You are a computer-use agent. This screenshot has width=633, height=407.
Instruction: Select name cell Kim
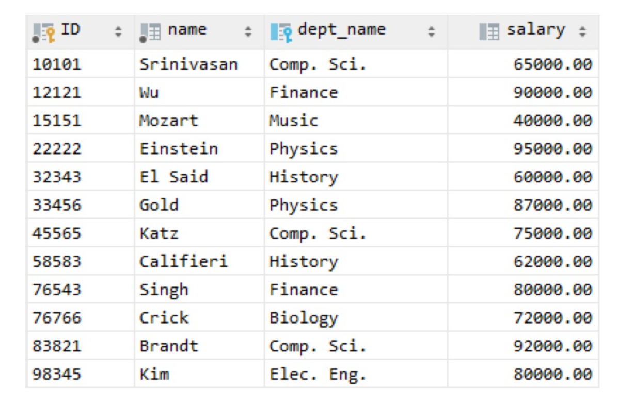[x=199, y=374]
